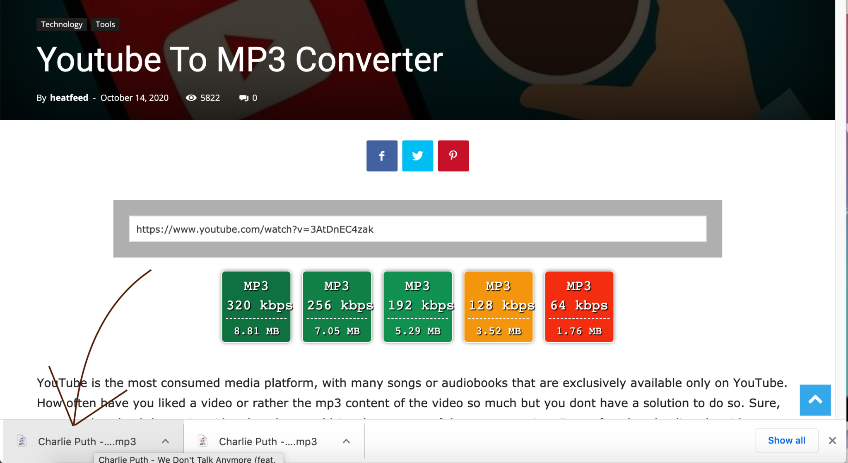Select the MP3 256 kbps option

click(x=337, y=306)
